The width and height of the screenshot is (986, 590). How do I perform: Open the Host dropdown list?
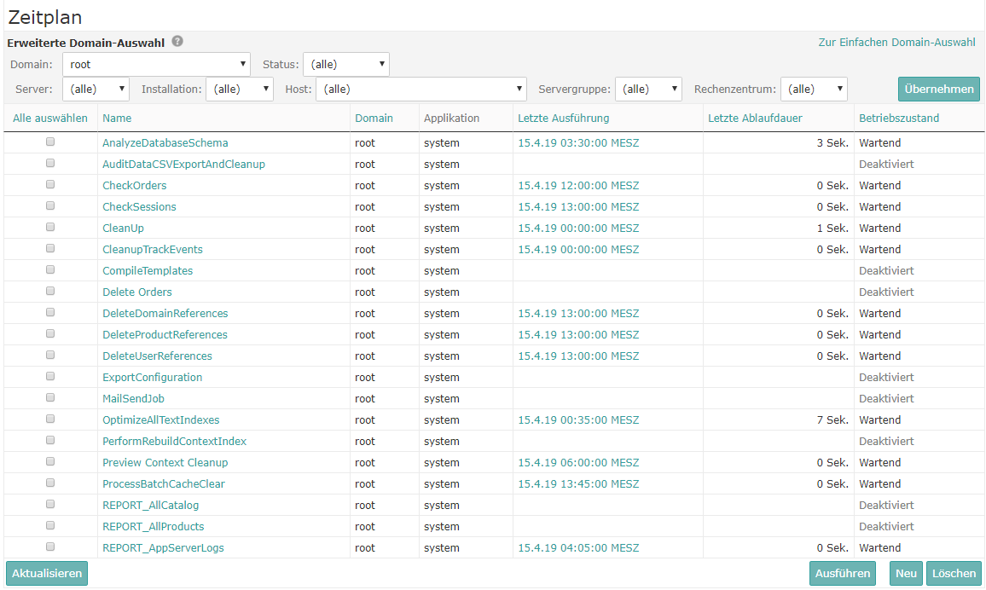(421, 89)
